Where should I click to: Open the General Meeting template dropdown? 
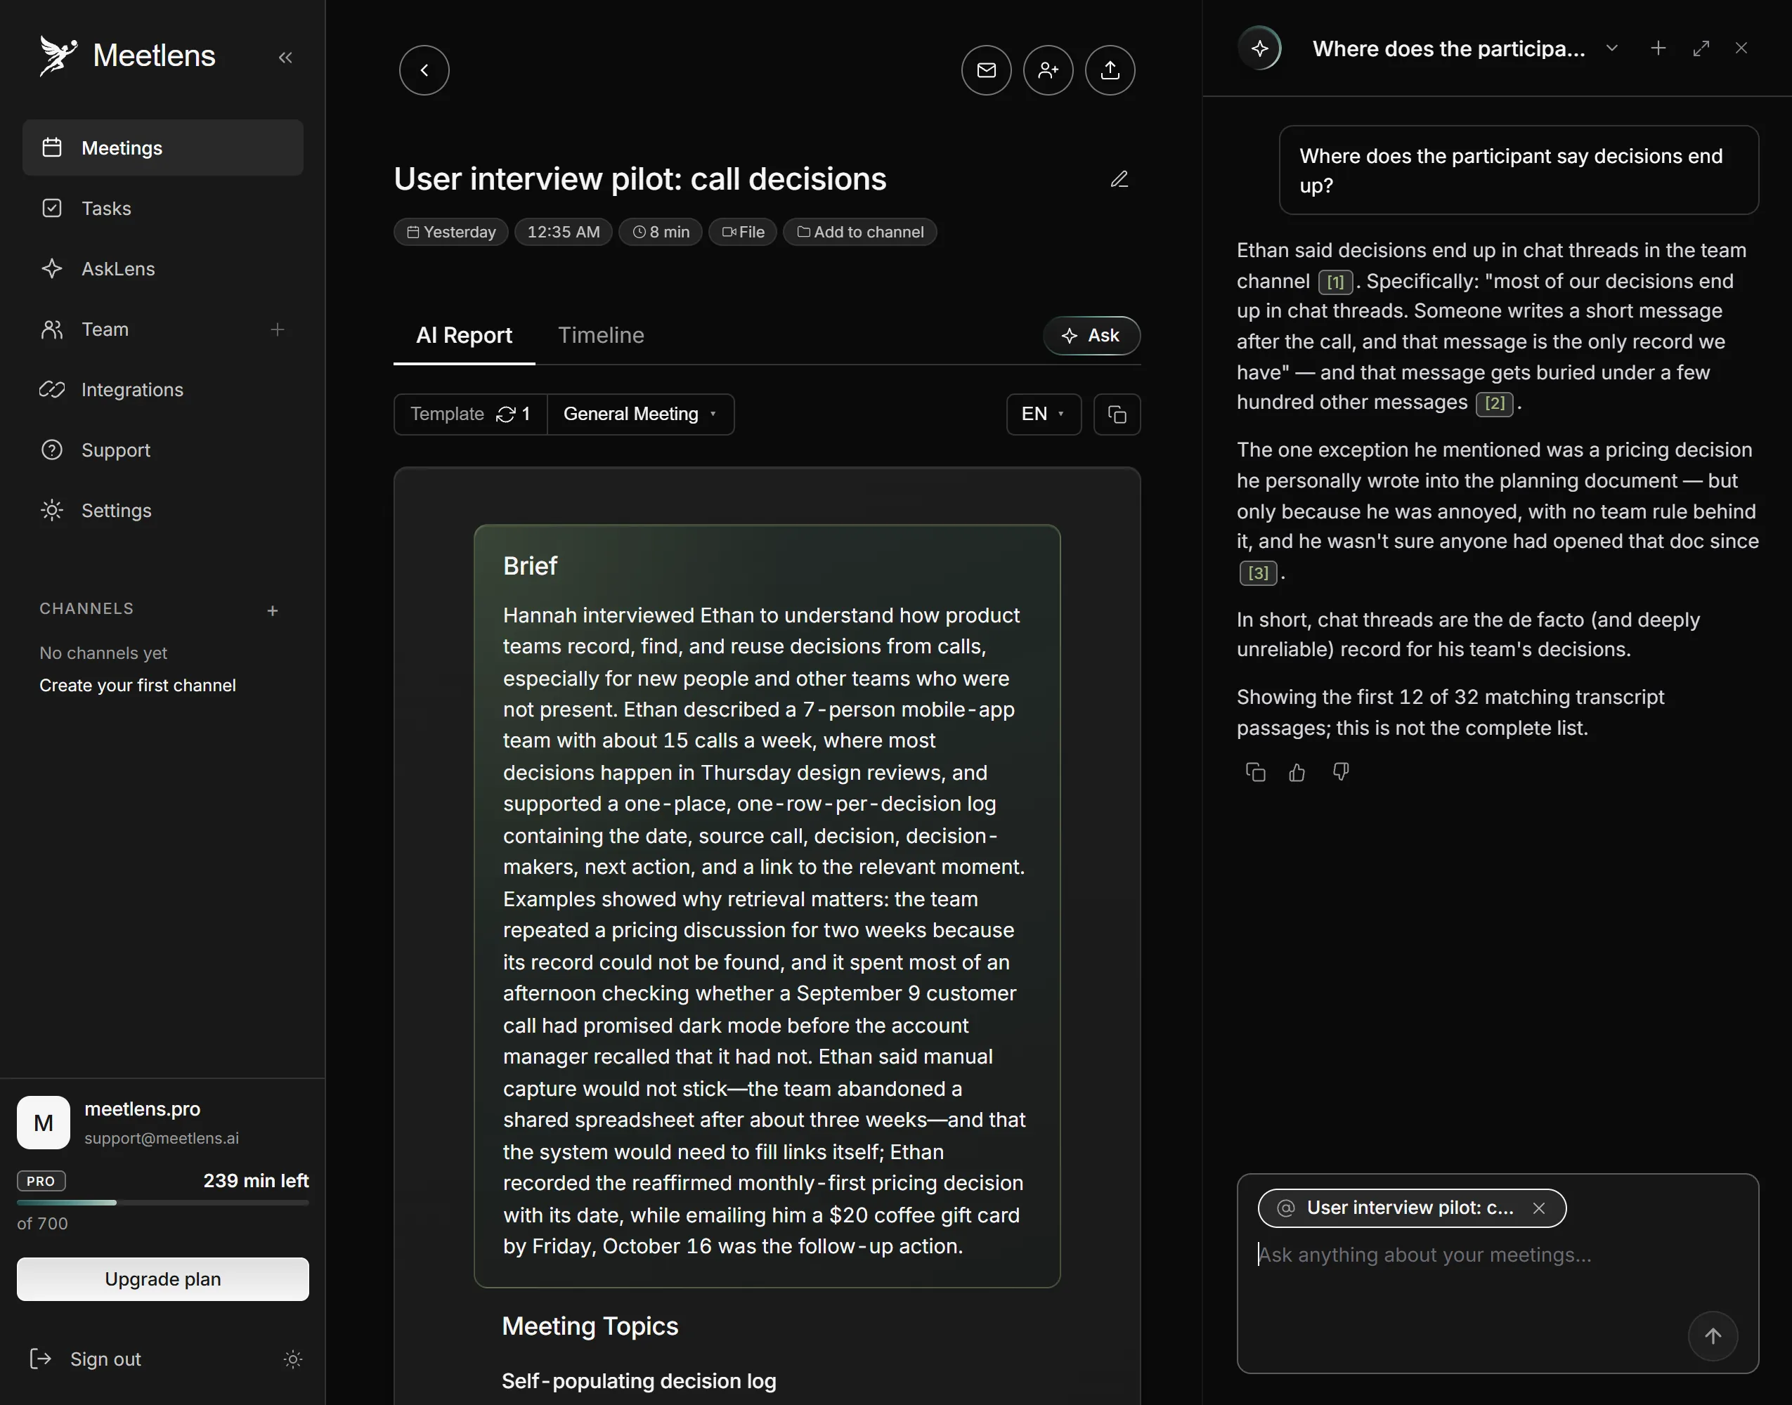(x=640, y=414)
